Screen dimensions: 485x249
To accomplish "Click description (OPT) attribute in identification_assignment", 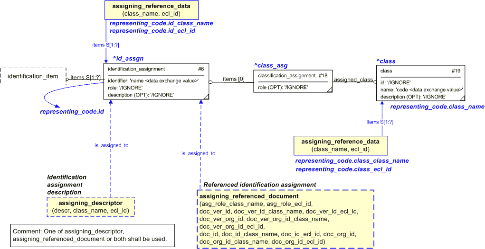I will 141,95.
